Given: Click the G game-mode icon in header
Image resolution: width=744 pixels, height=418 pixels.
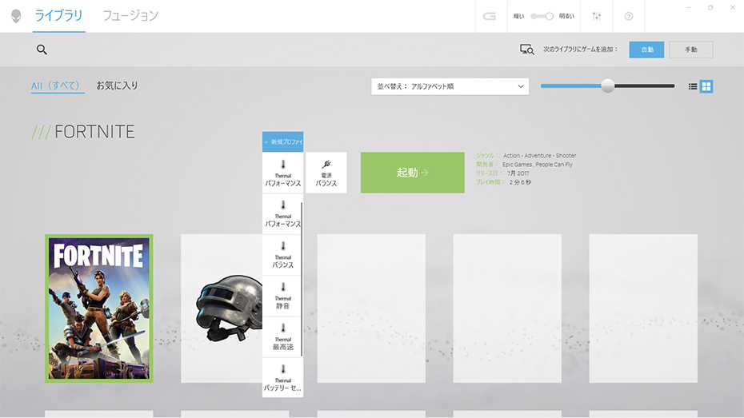Looking at the screenshot, I should point(489,16).
